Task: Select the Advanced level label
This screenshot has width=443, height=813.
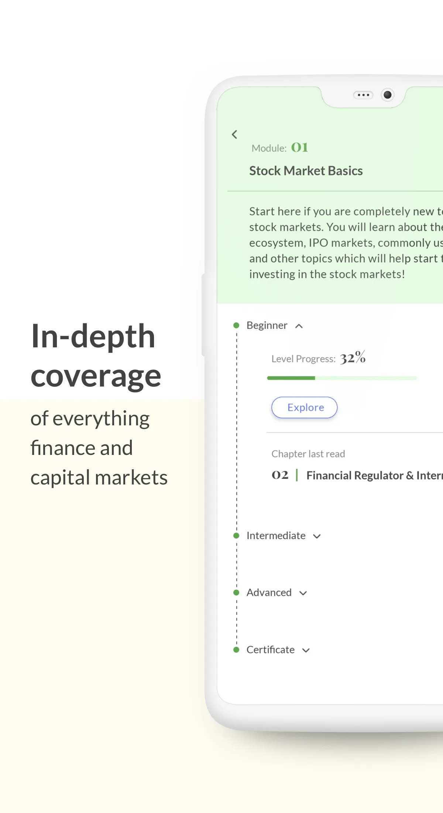Action: [269, 592]
